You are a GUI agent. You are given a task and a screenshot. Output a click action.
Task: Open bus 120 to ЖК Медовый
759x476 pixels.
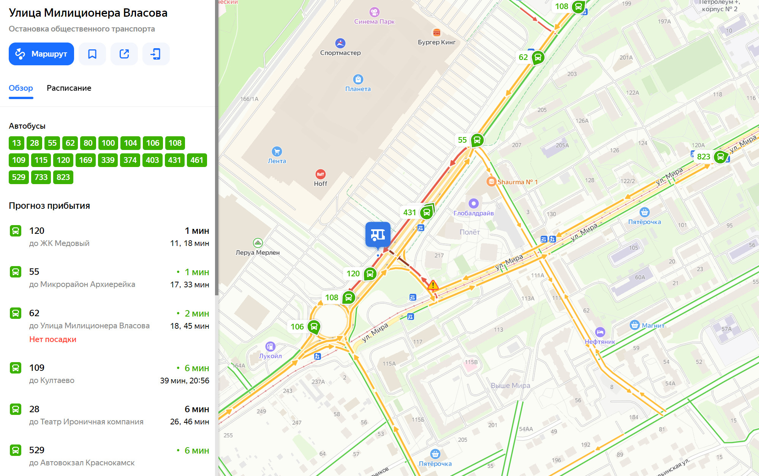click(x=109, y=237)
